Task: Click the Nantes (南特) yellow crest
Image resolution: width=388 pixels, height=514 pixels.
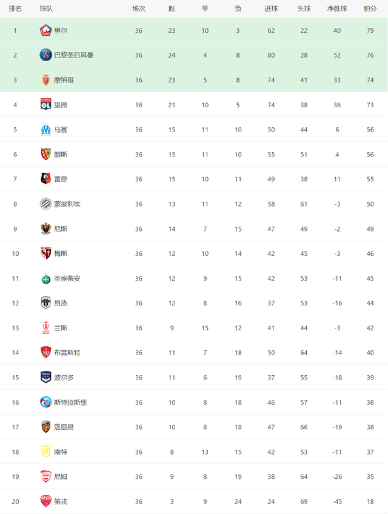Action: pyautogui.click(x=45, y=452)
